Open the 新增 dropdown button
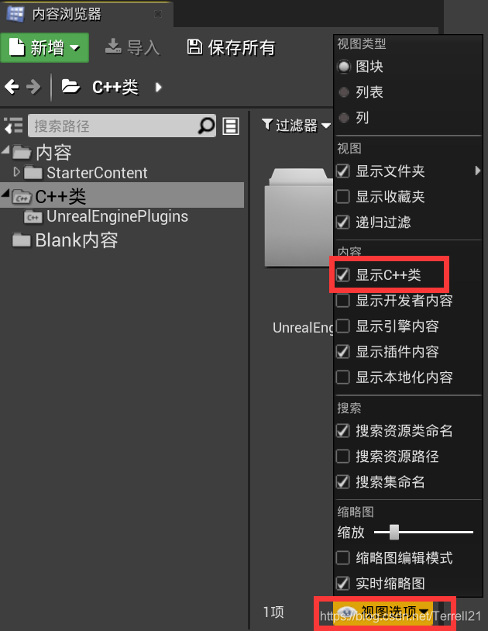Viewport: 488px width, 631px height. pos(45,47)
